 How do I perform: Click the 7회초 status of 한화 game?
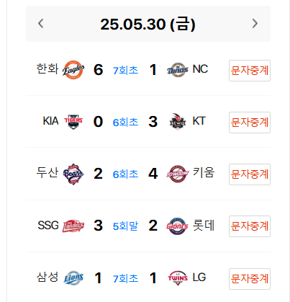pos(125,71)
